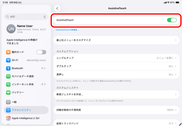The image size is (182, 126).
Task: Tap the Wi-Fi settings icon
Action: [8, 60]
